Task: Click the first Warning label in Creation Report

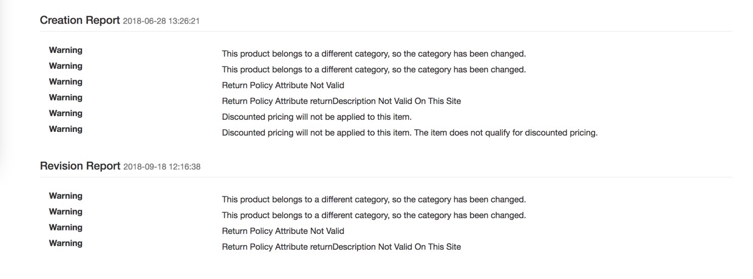Action: (x=66, y=50)
